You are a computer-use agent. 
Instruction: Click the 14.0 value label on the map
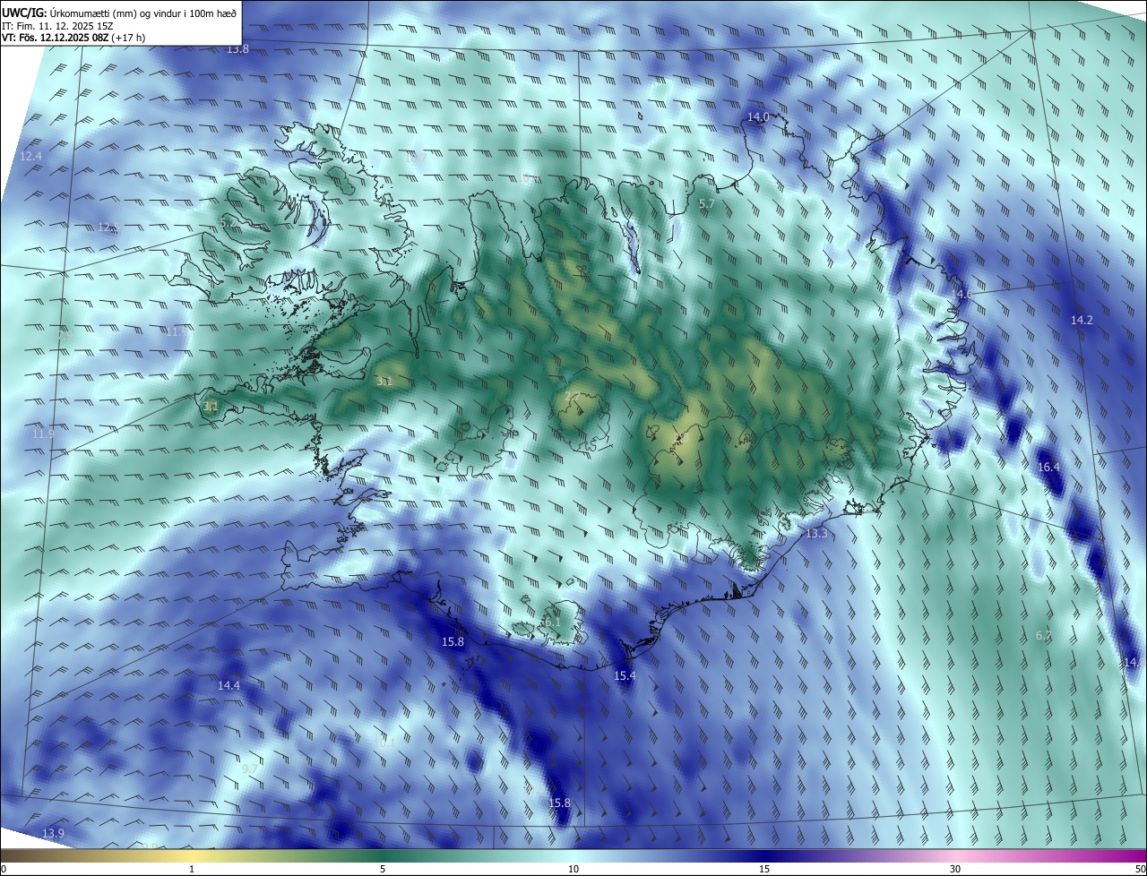coord(758,117)
